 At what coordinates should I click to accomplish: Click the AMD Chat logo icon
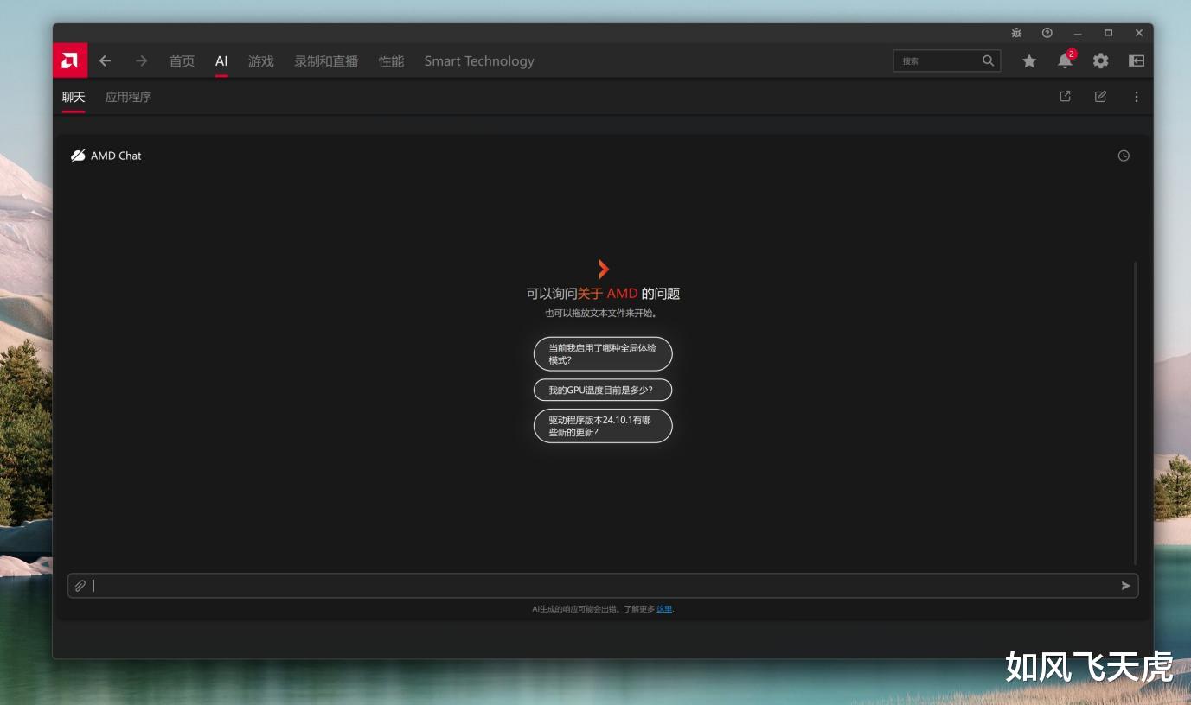pos(78,156)
